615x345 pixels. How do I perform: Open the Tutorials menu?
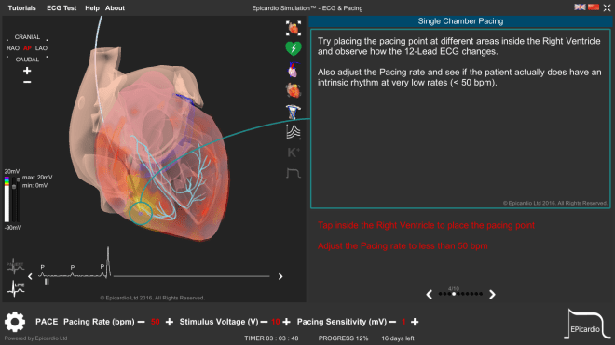coord(22,7)
